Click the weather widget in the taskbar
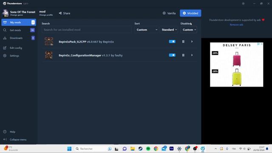 tap(11, 149)
